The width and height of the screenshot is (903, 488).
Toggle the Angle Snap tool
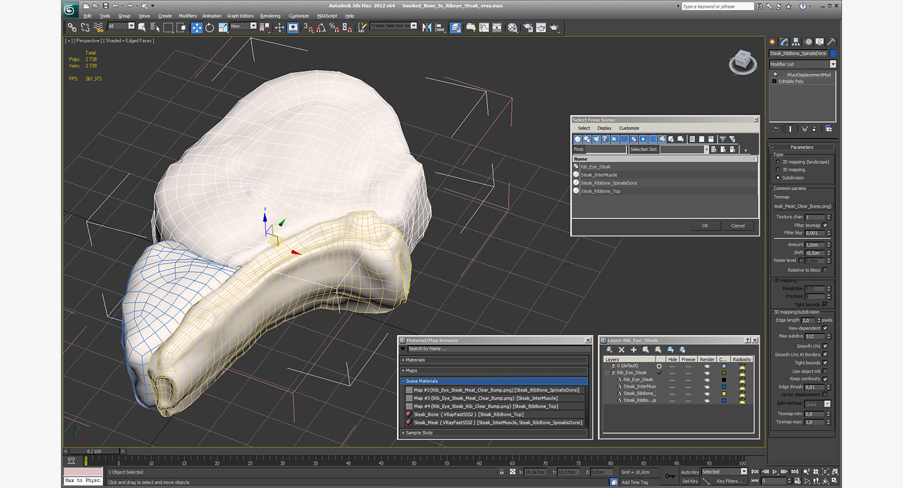click(322, 27)
